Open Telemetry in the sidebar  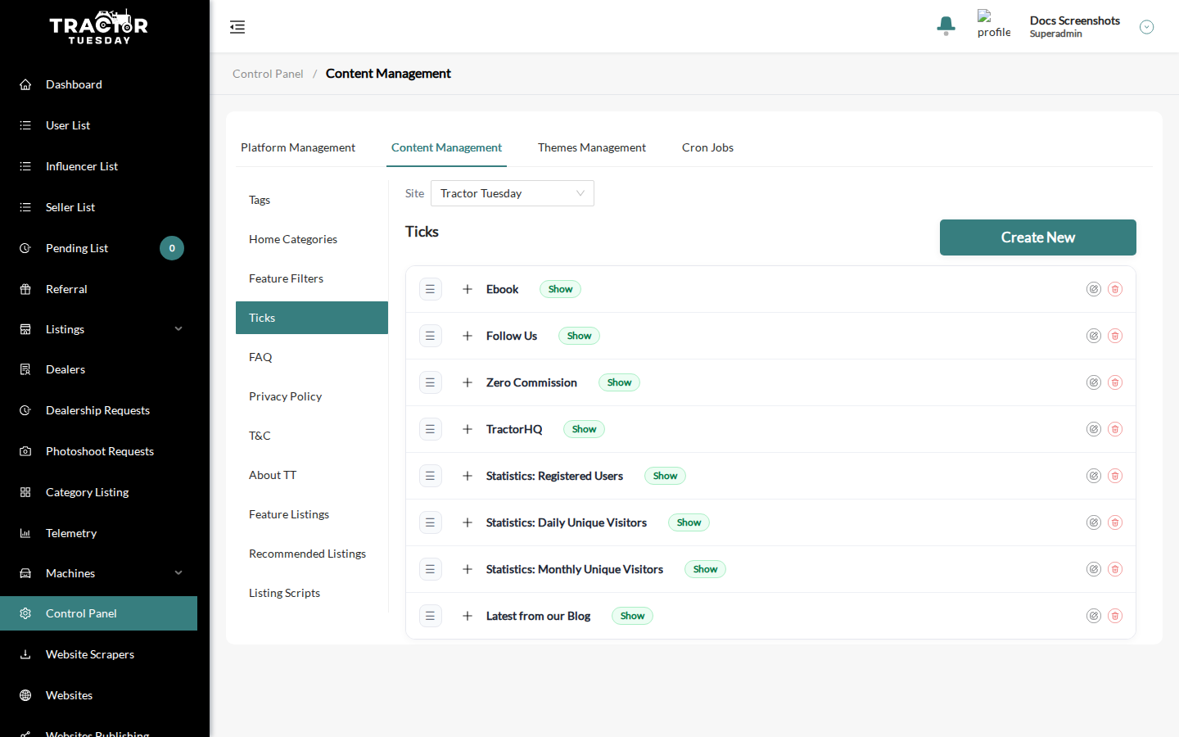[x=99, y=533]
